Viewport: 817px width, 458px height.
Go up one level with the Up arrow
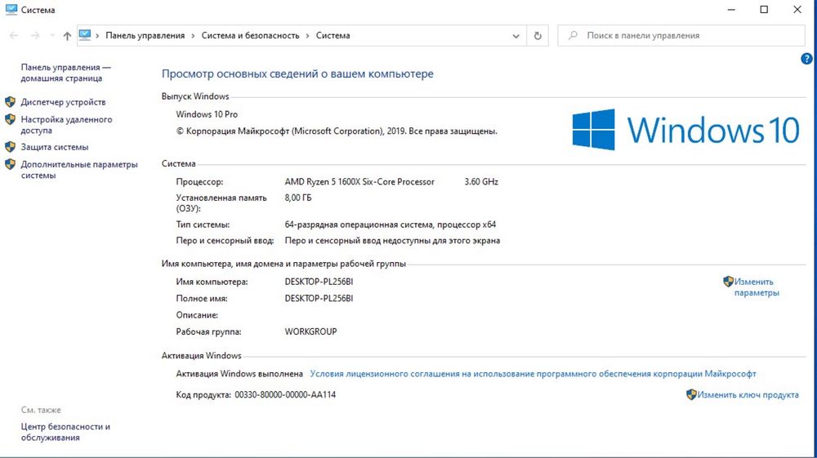coord(67,35)
